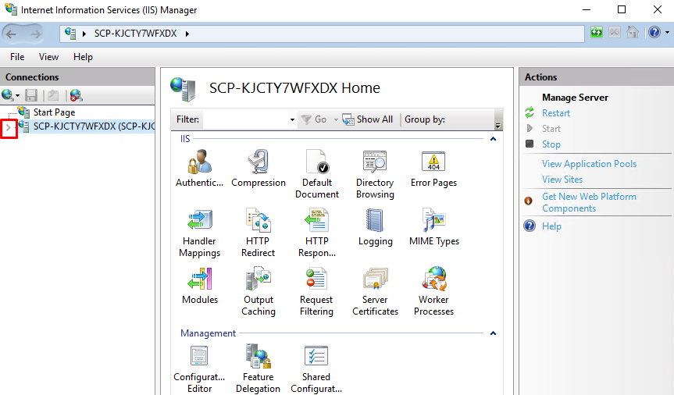Click SCP-KJCTY7WFXDX in address breadcrumb
This screenshot has width=674, height=395.
coord(135,34)
